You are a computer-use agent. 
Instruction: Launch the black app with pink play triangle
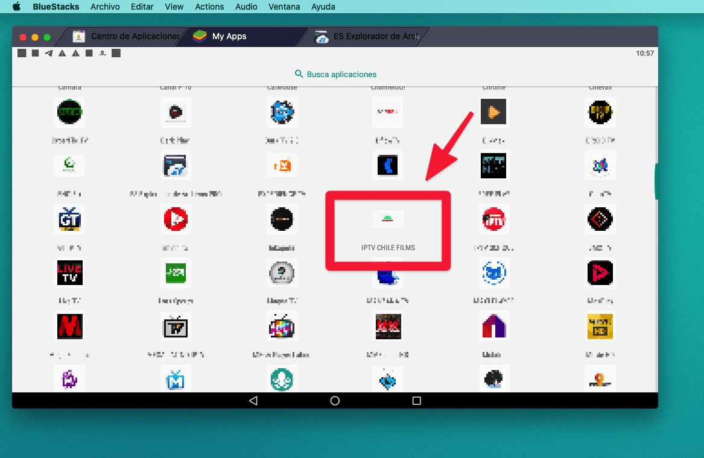pos(600,273)
